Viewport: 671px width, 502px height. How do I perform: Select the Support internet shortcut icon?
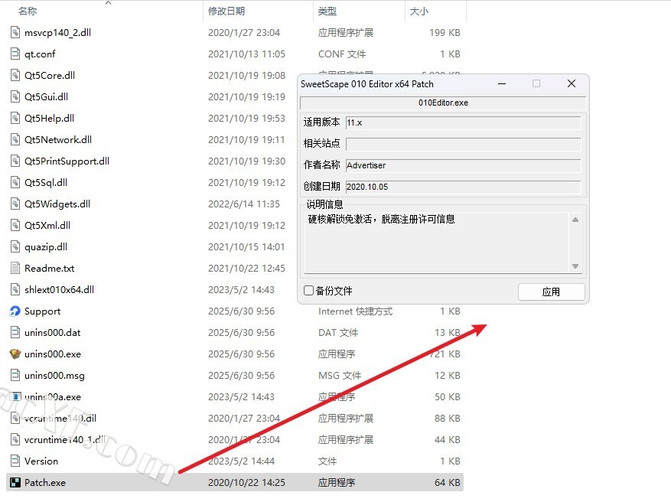click(x=15, y=311)
